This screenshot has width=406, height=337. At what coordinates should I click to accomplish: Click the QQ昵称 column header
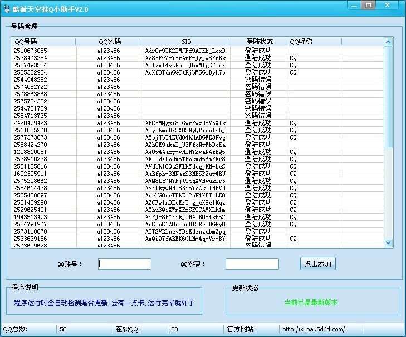(314, 42)
